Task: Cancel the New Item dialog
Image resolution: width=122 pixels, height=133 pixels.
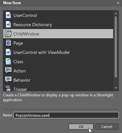Action: pos(107,127)
